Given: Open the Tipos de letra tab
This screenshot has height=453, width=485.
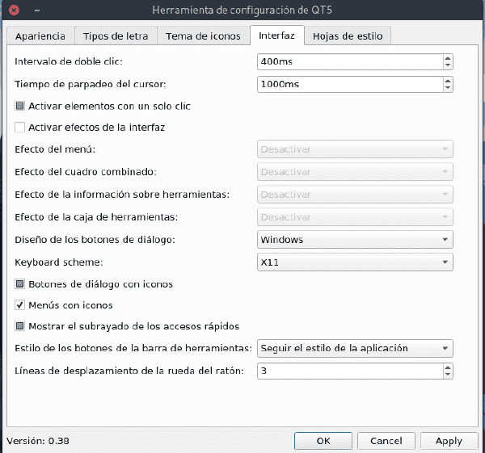Looking at the screenshot, I should tap(116, 36).
